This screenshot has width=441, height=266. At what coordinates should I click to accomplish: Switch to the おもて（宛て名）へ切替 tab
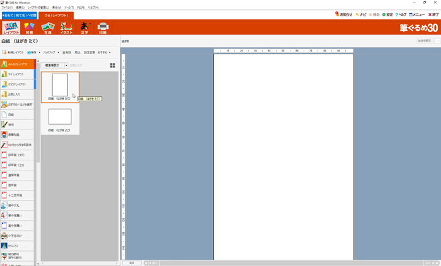click(19, 15)
